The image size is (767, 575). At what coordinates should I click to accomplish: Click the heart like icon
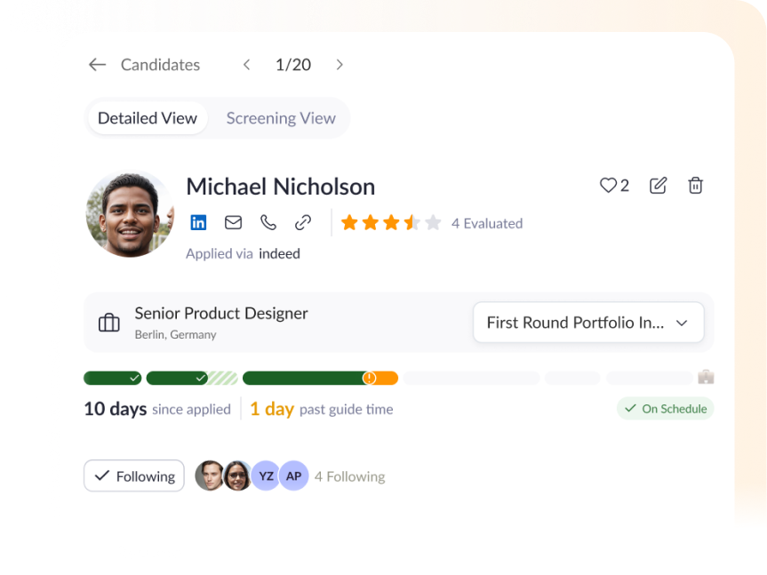tap(608, 186)
